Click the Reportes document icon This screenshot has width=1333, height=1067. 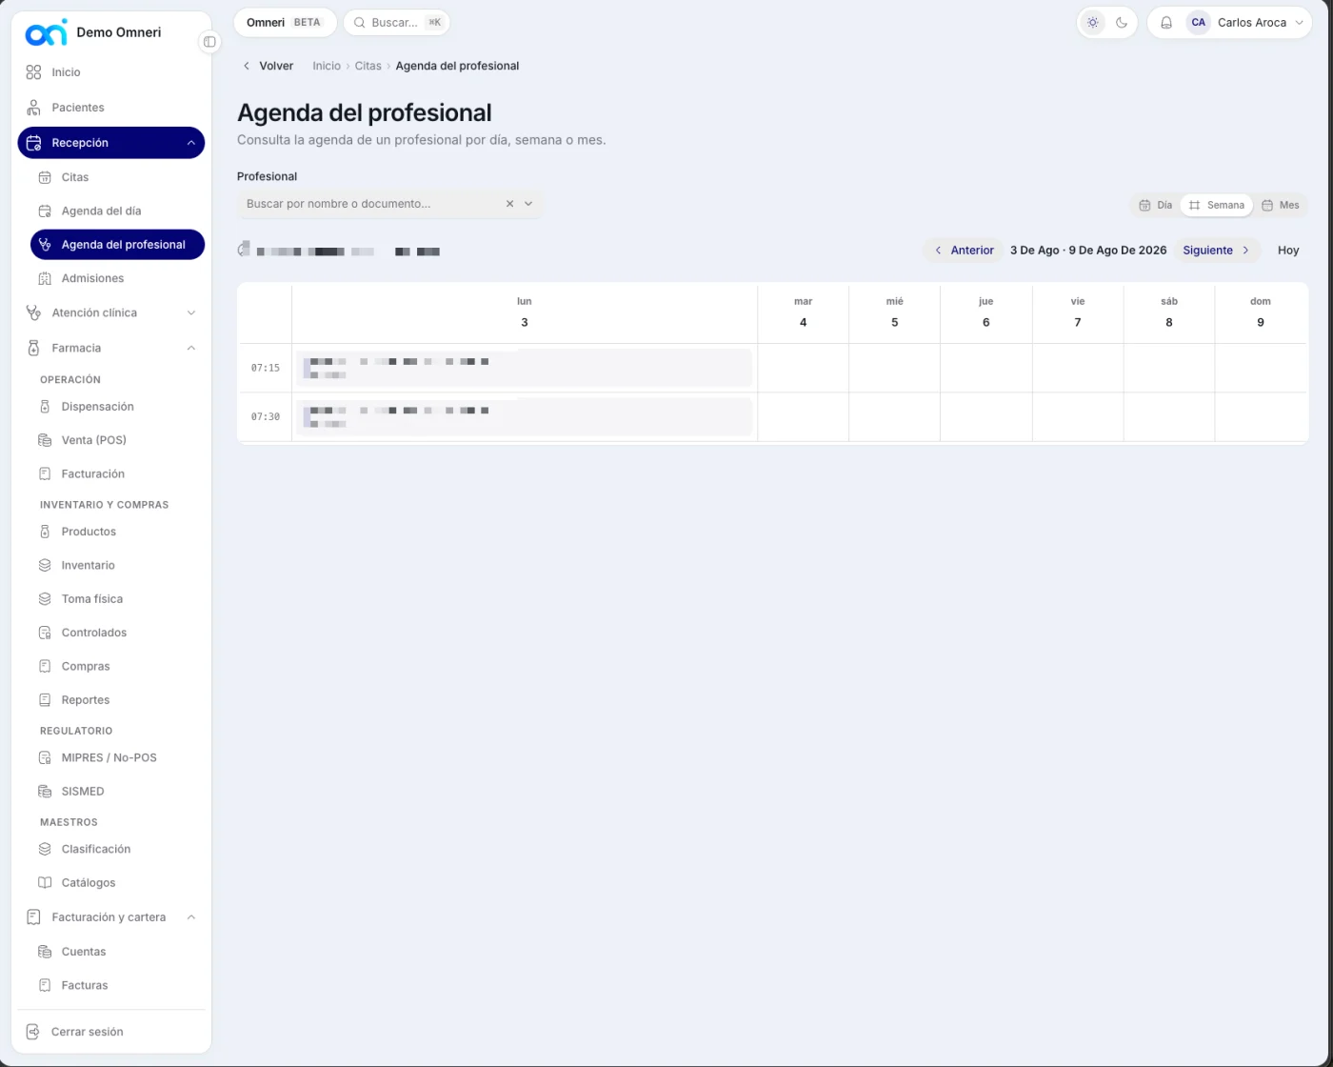coord(45,700)
